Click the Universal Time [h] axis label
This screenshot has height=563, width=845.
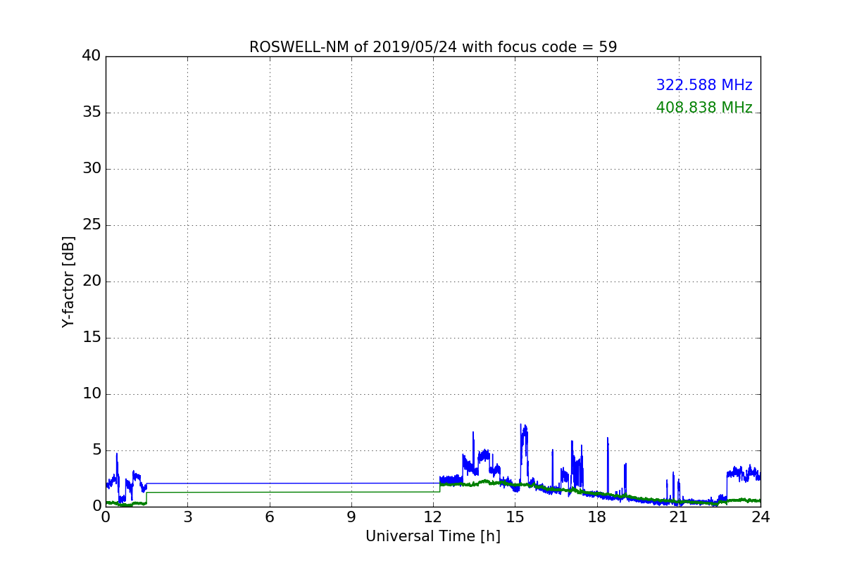click(433, 536)
